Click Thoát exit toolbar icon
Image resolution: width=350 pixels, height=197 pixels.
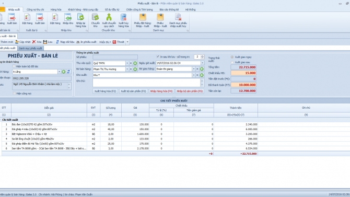coord(118,42)
